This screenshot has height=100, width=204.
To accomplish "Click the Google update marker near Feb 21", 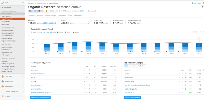I will coord(45,52).
